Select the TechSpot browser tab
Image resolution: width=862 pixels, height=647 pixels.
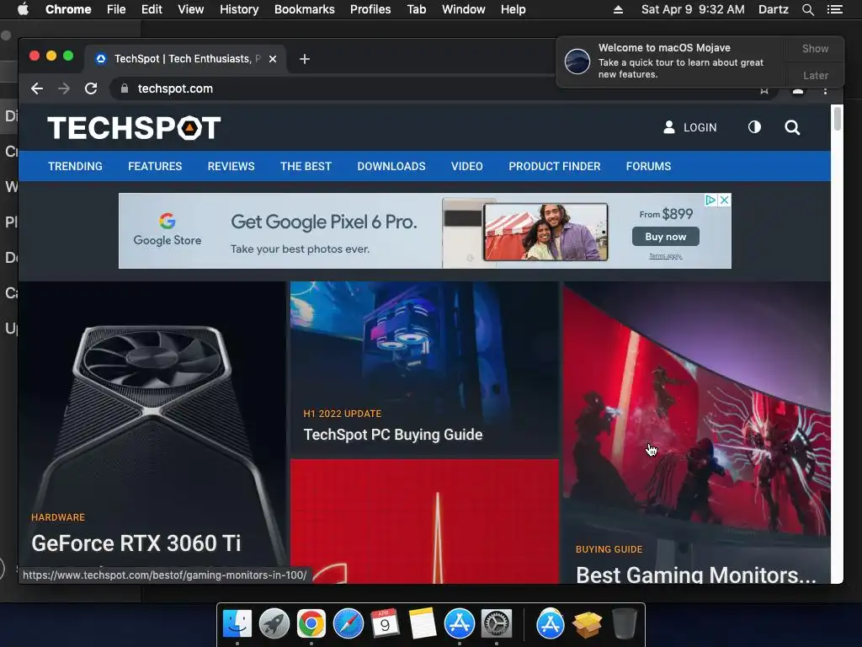(184, 59)
